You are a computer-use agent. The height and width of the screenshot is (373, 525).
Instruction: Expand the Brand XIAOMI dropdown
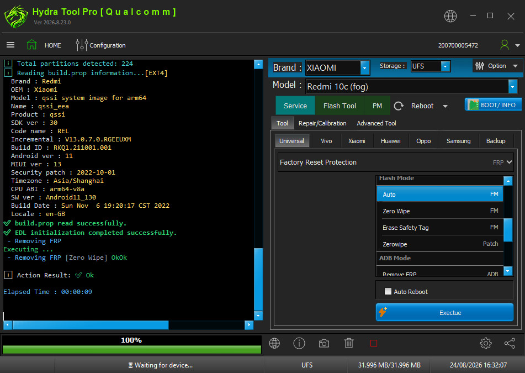364,68
